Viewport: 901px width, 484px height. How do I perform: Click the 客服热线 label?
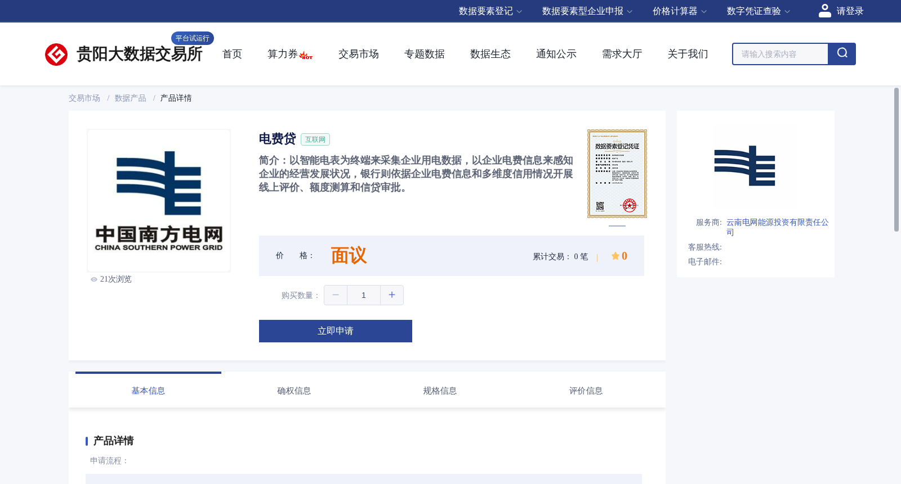tap(705, 247)
